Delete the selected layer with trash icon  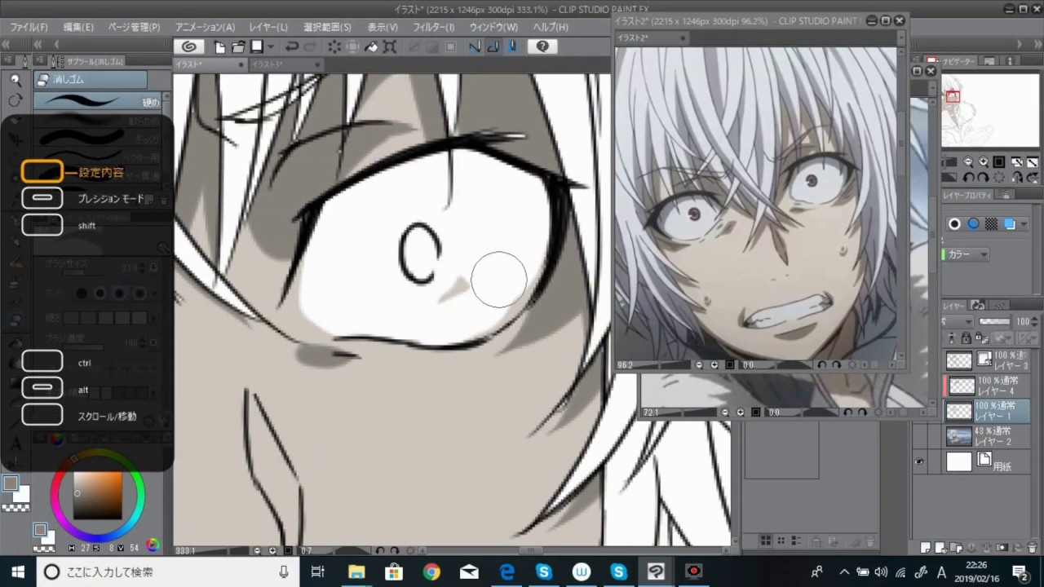(1031, 548)
